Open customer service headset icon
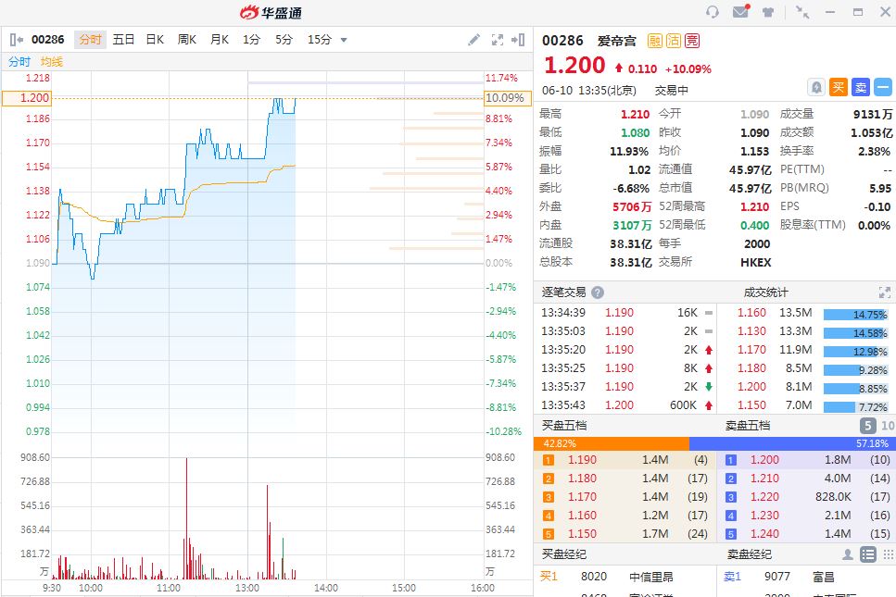Viewport: 896px width, 597px height. (x=713, y=12)
